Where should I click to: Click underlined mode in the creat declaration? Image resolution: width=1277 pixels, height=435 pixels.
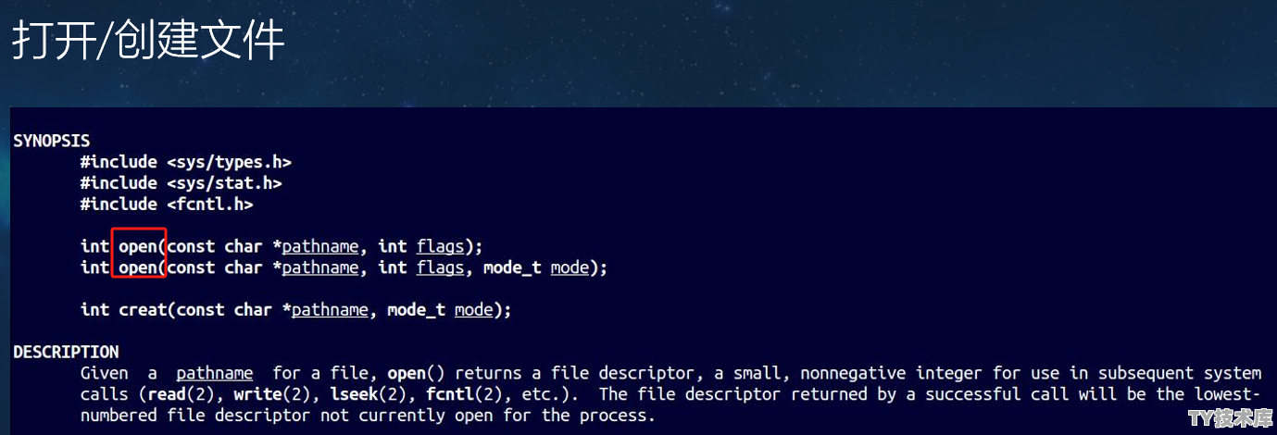click(473, 310)
